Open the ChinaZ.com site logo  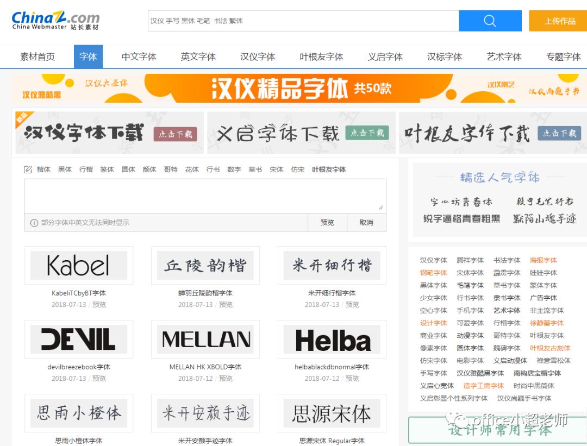[x=55, y=21]
